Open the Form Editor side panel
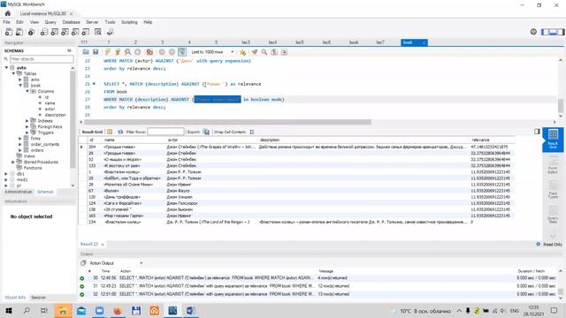566x318 pixels. (553, 165)
